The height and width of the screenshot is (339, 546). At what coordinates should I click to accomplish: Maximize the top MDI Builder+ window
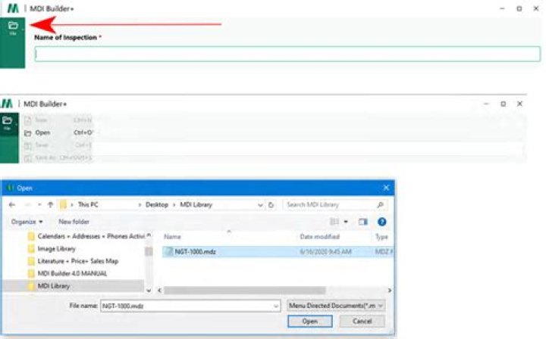point(519,8)
